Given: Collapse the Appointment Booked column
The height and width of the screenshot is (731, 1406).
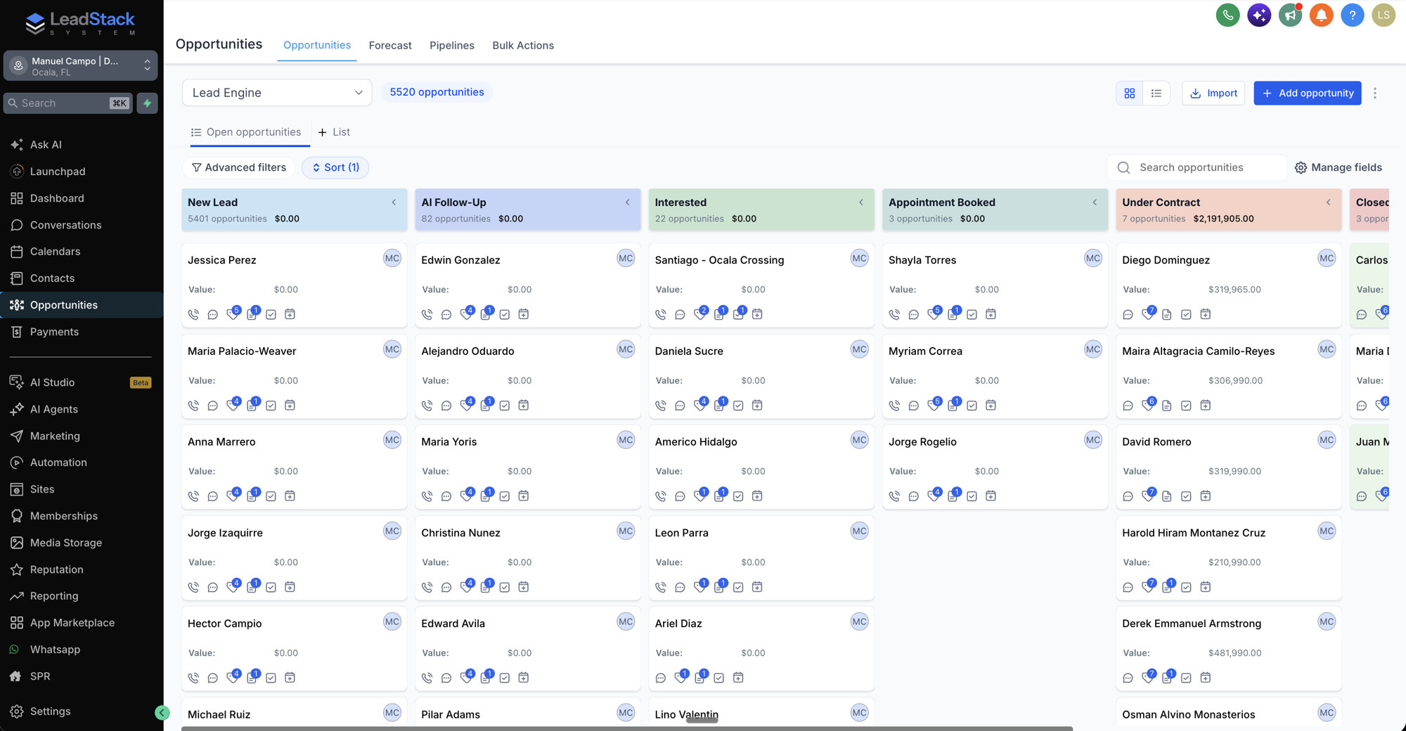Looking at the screenshot, I should [1095, 202].
